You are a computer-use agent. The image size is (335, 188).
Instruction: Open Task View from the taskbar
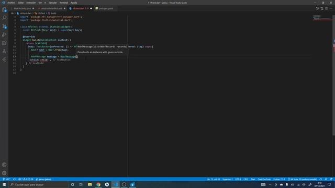tap(81, 184)
